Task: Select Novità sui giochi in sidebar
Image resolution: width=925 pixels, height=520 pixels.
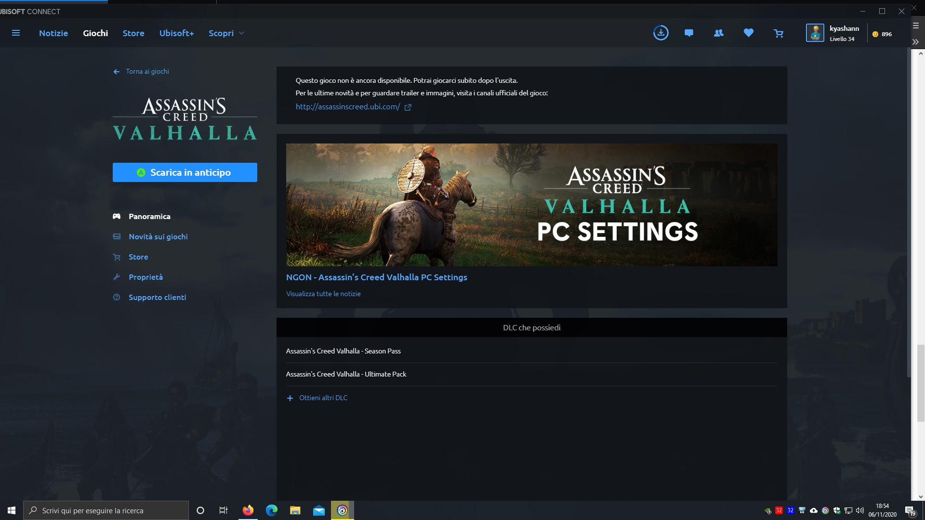Action: [x=158, y=236]
